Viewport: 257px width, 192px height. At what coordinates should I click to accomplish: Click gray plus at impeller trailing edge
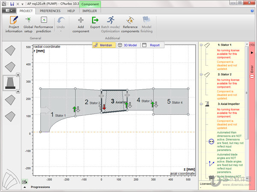[127, 95]
